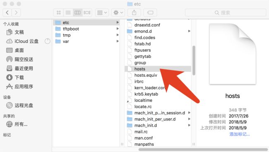Viewport: 269px width, 152px height.
Task: Expand the mach_init.d folder arrow
Action: point(189,125)
